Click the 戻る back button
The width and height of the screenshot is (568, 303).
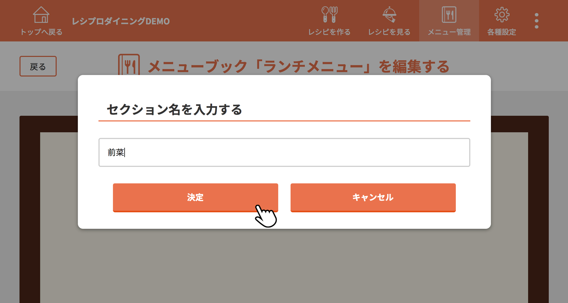click(38, 66)
